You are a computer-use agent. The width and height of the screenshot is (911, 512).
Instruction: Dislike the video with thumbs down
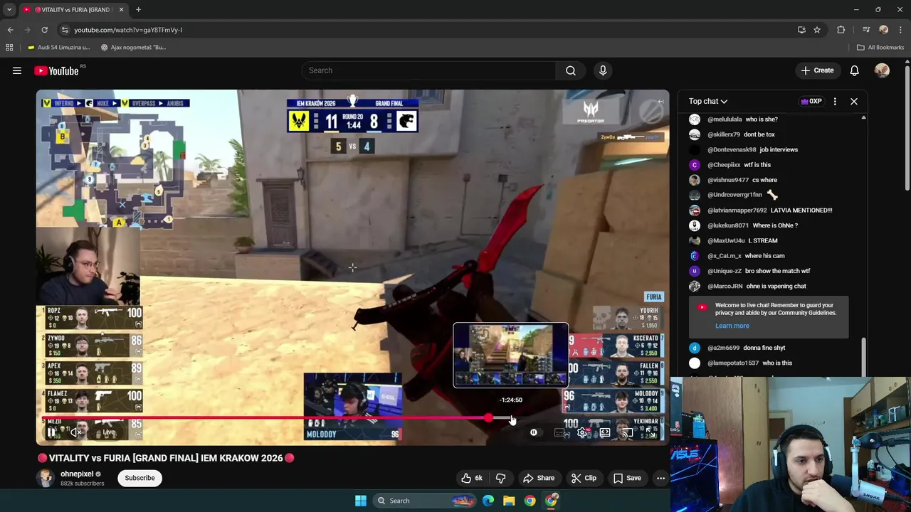coord(501,478)
